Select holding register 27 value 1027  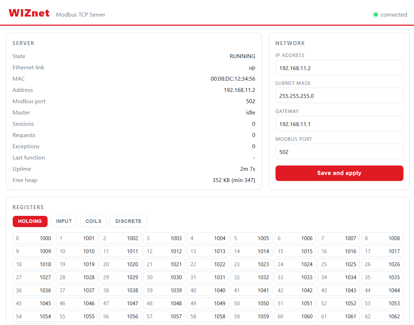point(33,277)
